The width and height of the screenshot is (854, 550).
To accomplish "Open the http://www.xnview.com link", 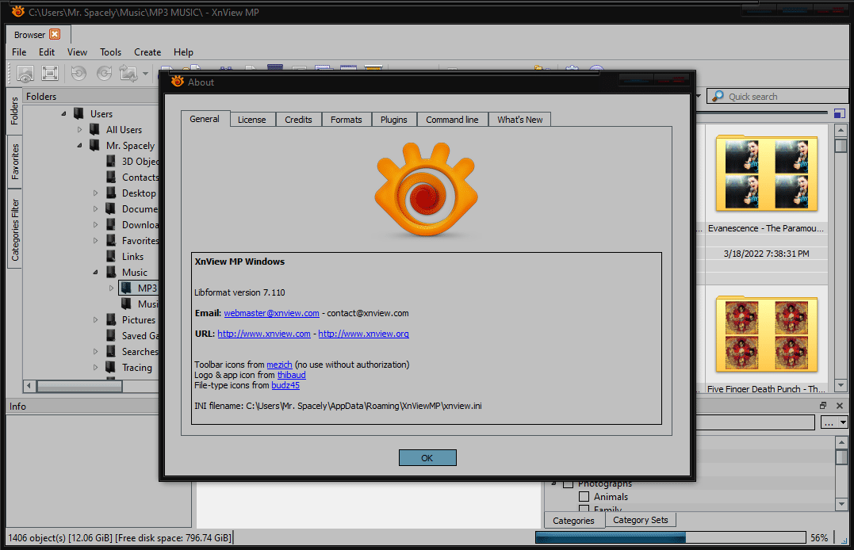I will tap(264, 334).
